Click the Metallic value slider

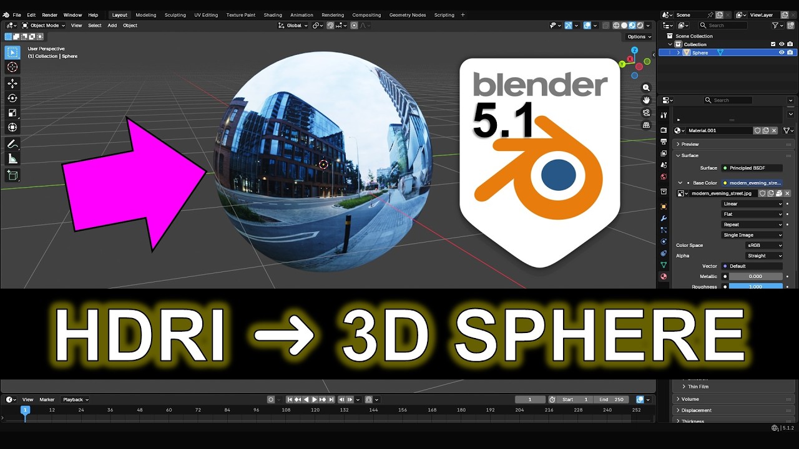click(x=756, y=276)
